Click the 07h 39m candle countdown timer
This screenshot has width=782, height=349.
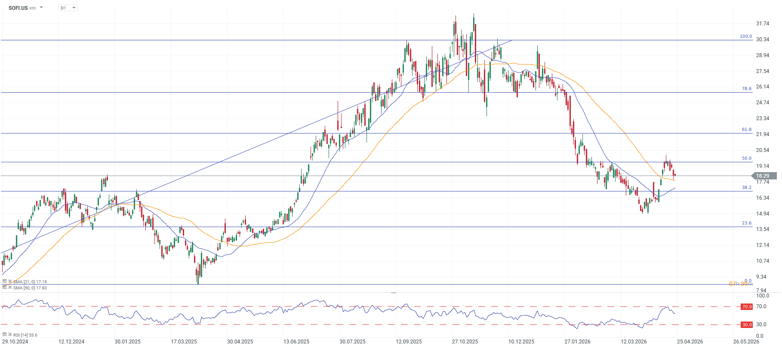[741, 284]
